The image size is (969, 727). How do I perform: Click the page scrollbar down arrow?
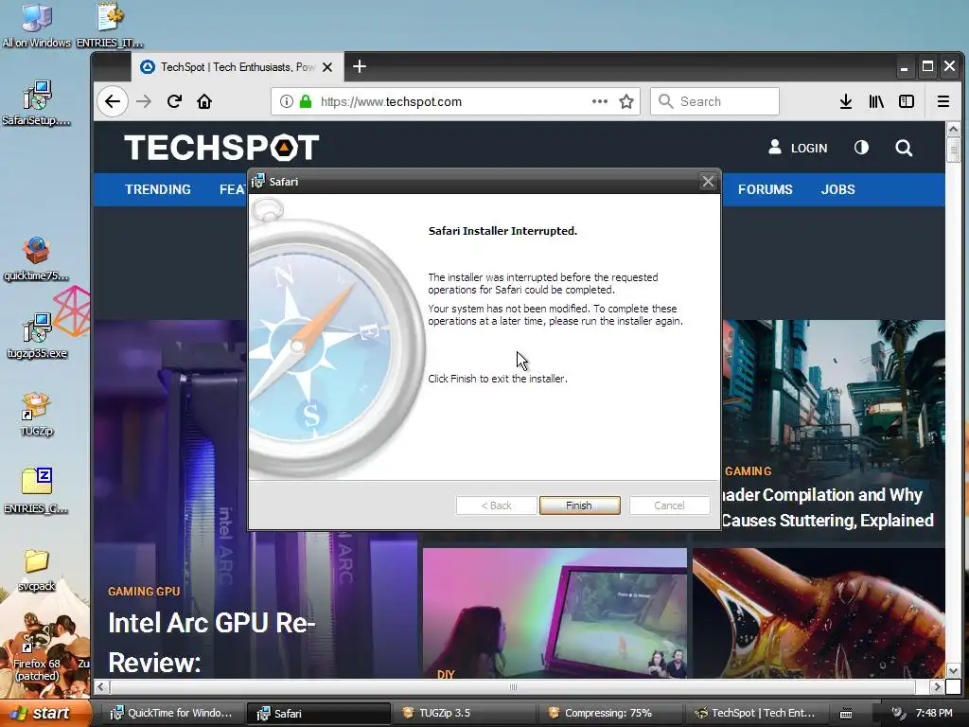(953, 671)
